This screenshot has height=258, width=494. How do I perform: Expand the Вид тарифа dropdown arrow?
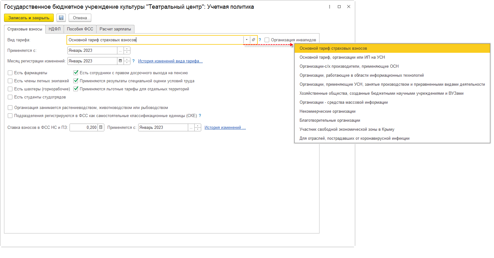pyautogui.click(x=247, y=40)
